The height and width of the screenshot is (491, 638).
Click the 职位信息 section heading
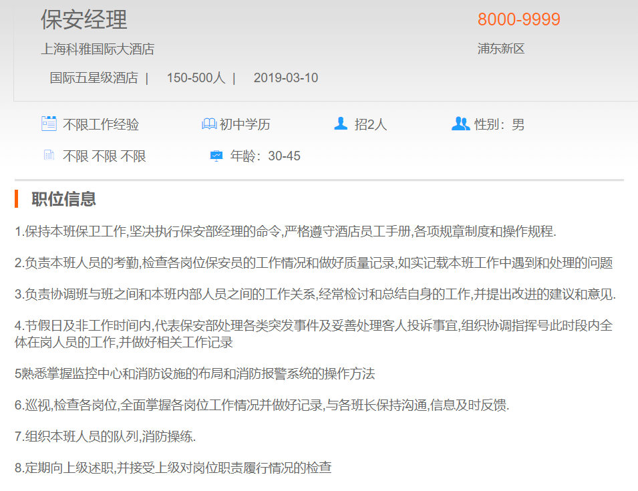point(63,199)
